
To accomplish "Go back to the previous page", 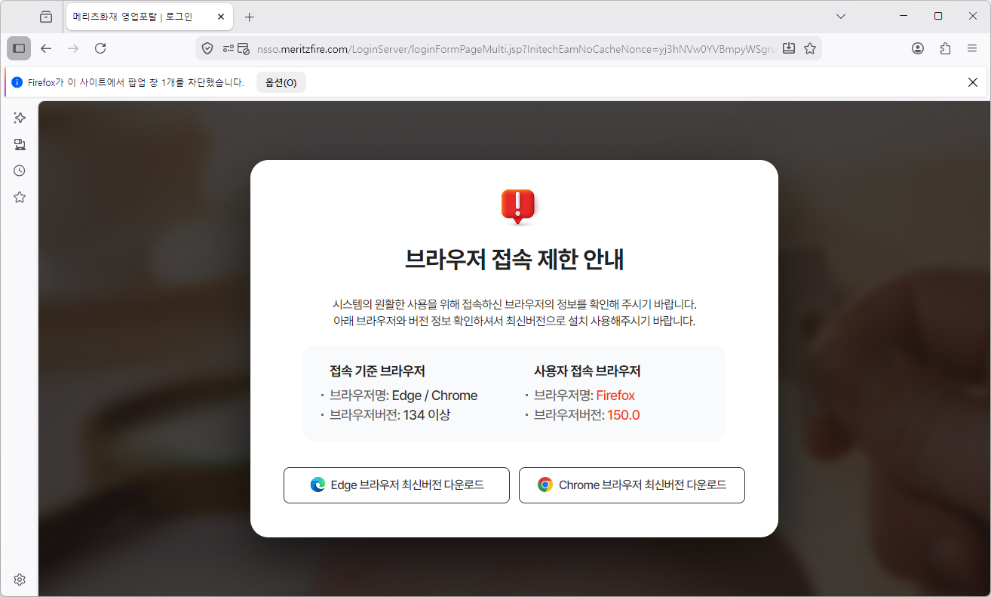I will click(x=46, y=48).
